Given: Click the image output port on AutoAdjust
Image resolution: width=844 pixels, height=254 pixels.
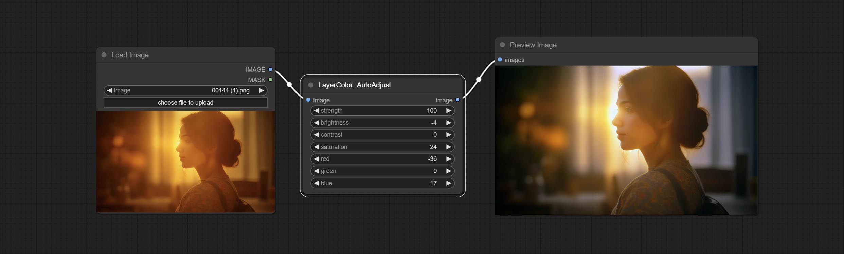Looking at the screenshot, I should coord(457,100).
